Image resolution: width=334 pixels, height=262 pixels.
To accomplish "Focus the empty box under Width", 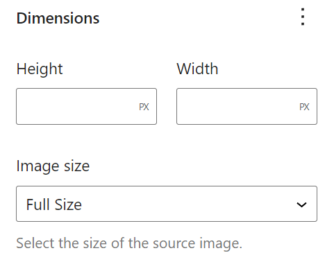I will pos(247,106).
